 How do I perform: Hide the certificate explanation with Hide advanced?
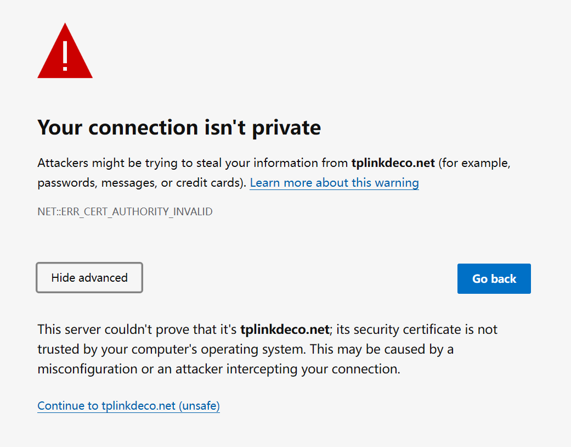tap(89, 277)
